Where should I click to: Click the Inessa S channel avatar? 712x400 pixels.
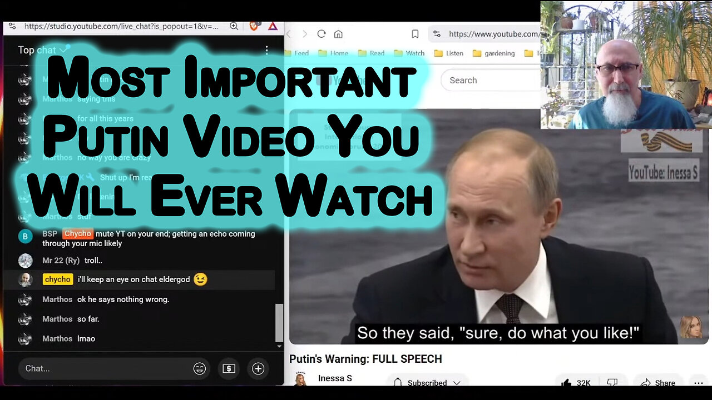coord(300,379)
